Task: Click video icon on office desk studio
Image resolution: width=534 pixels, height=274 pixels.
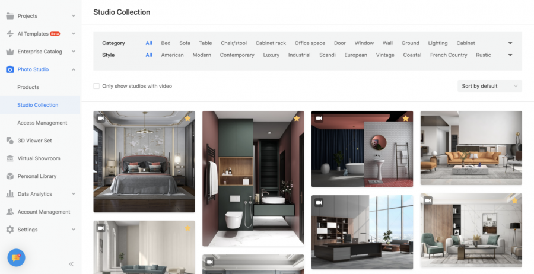Action: pos(319,202)
